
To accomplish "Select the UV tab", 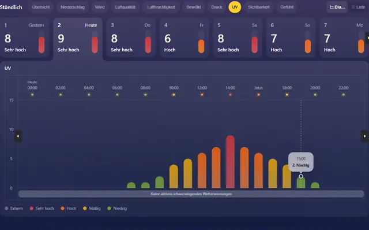I will point(235,7).
